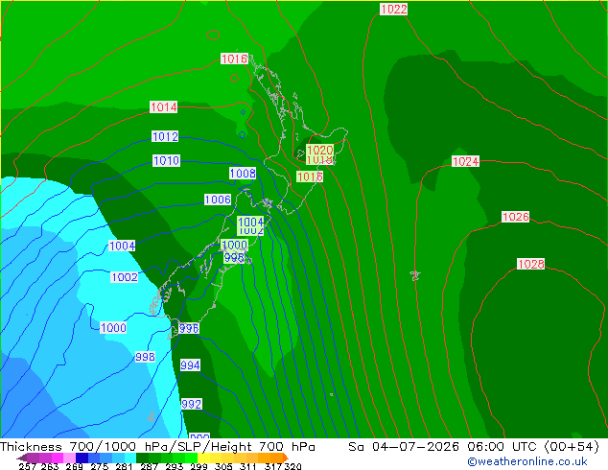
Task: Click the 1000 label on white background
Action: (113, 328)
